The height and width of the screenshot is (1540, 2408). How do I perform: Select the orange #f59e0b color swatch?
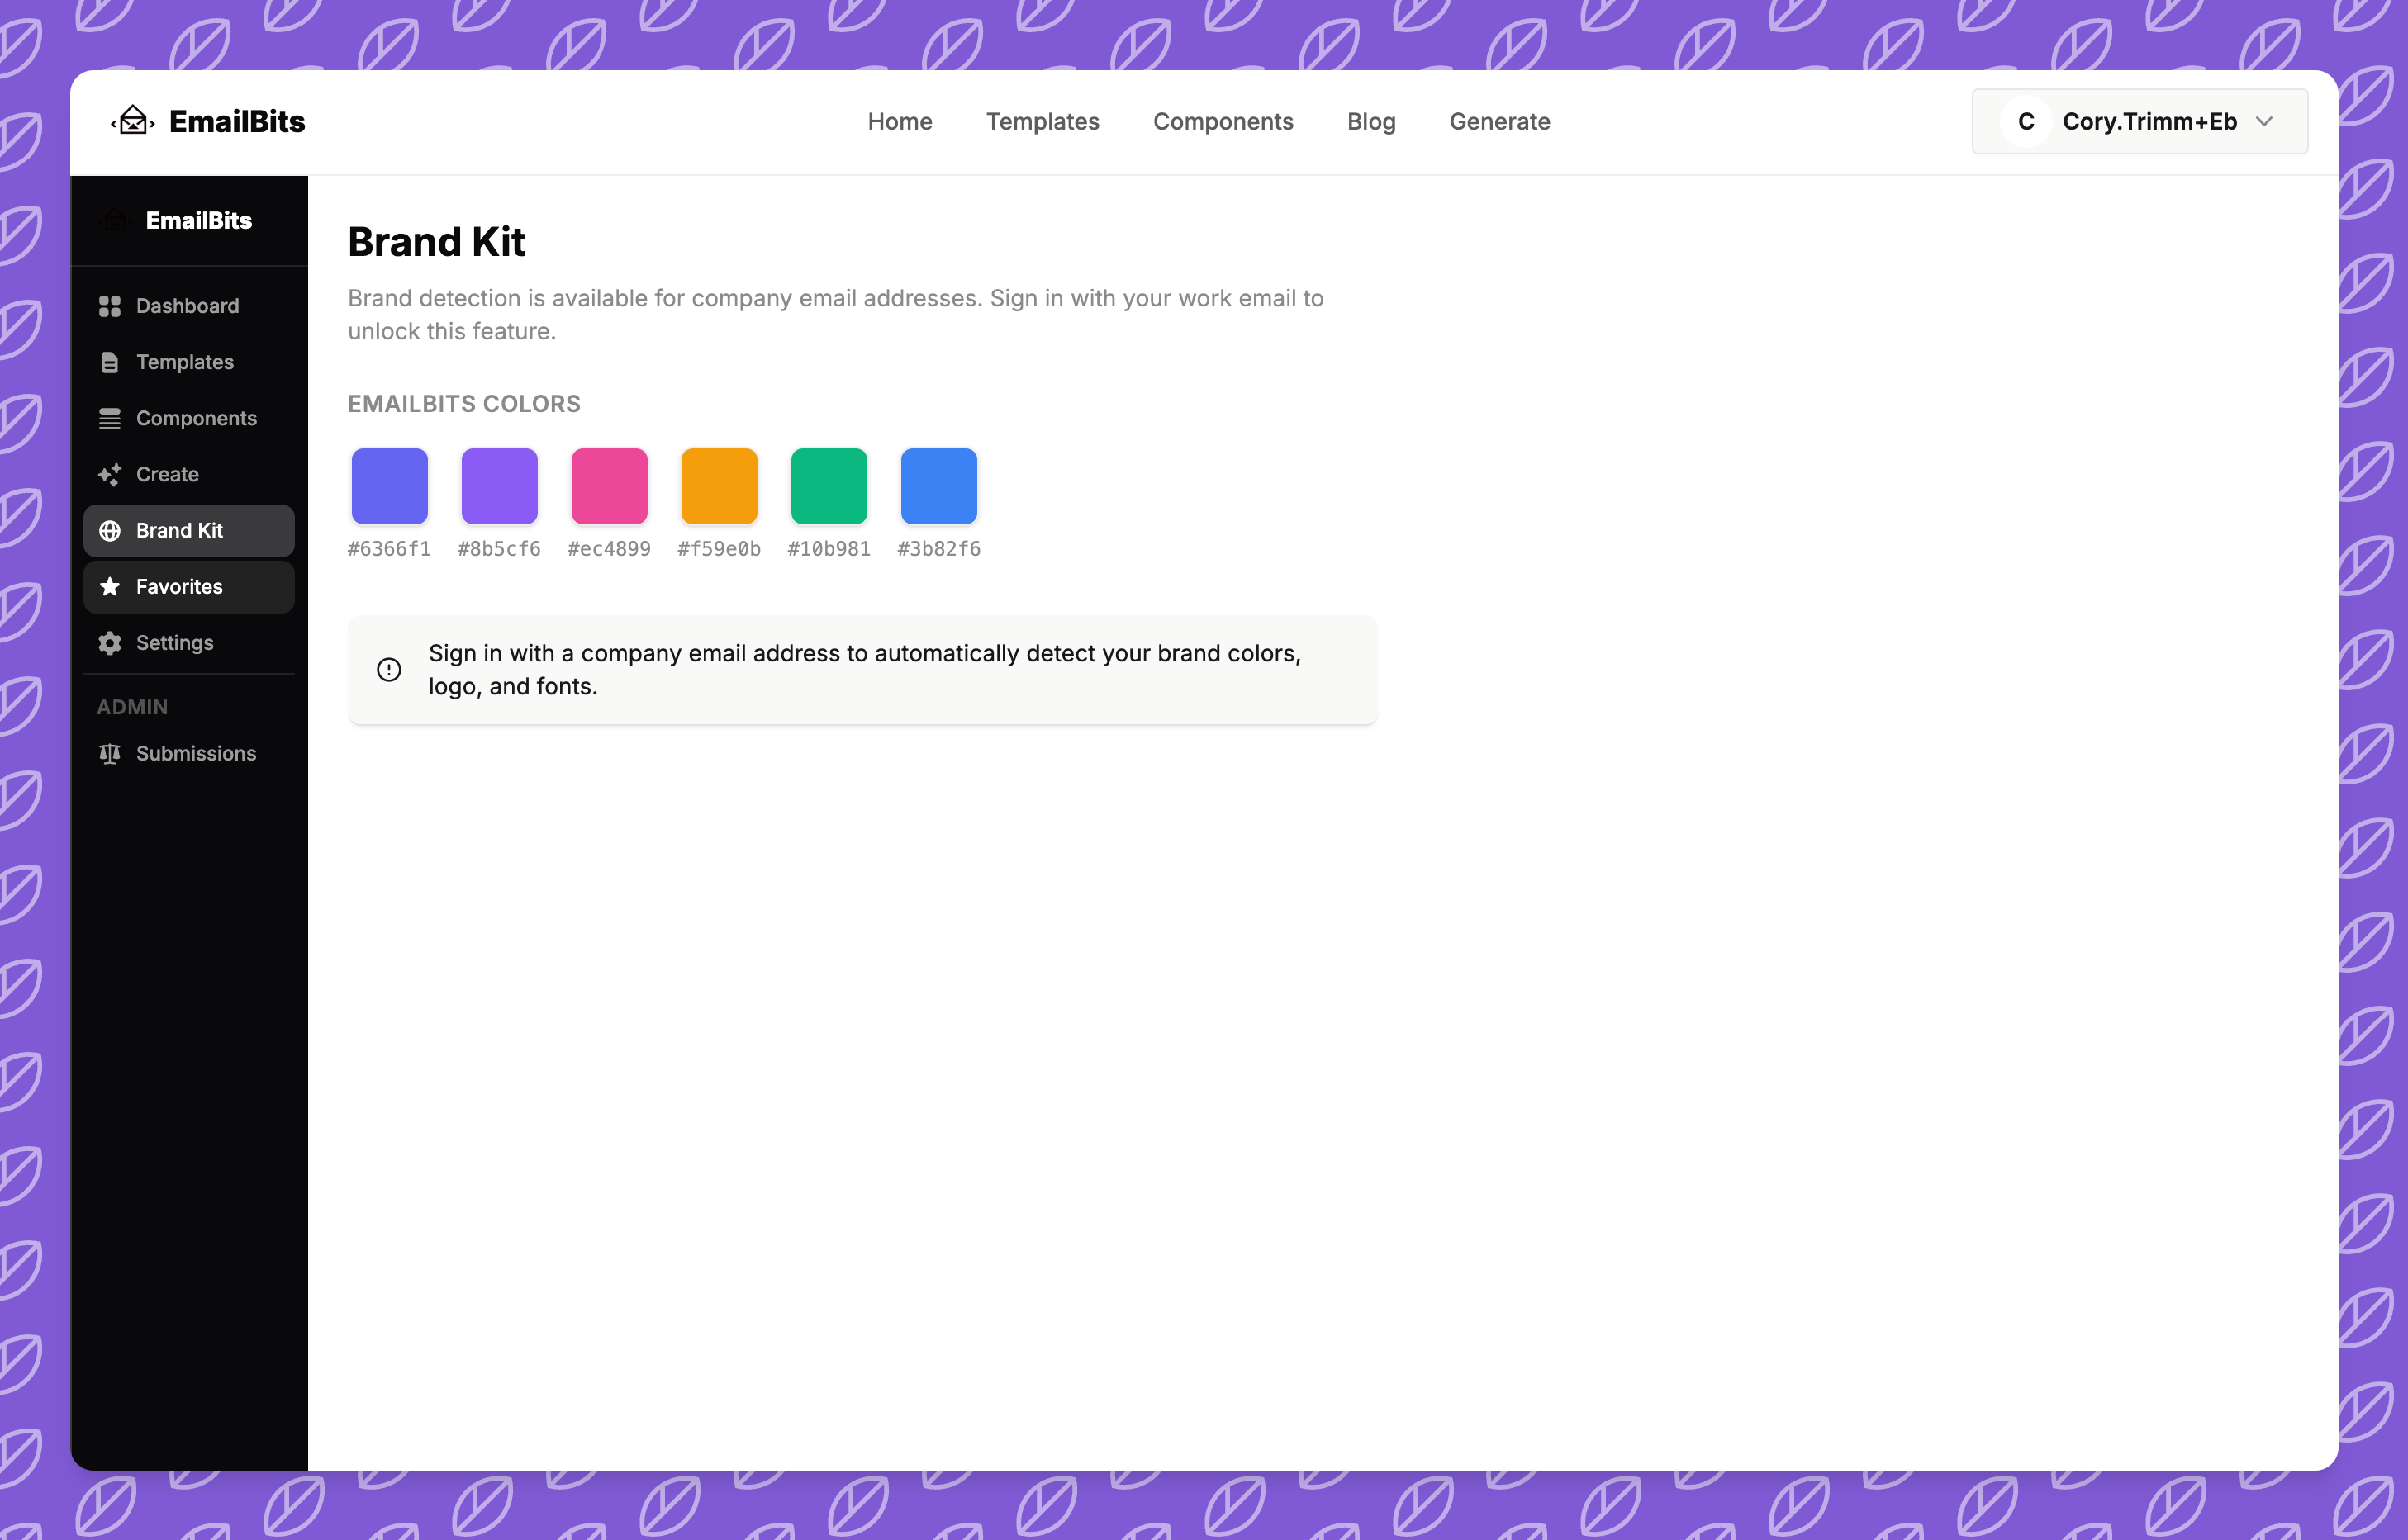tap(719, 487)
